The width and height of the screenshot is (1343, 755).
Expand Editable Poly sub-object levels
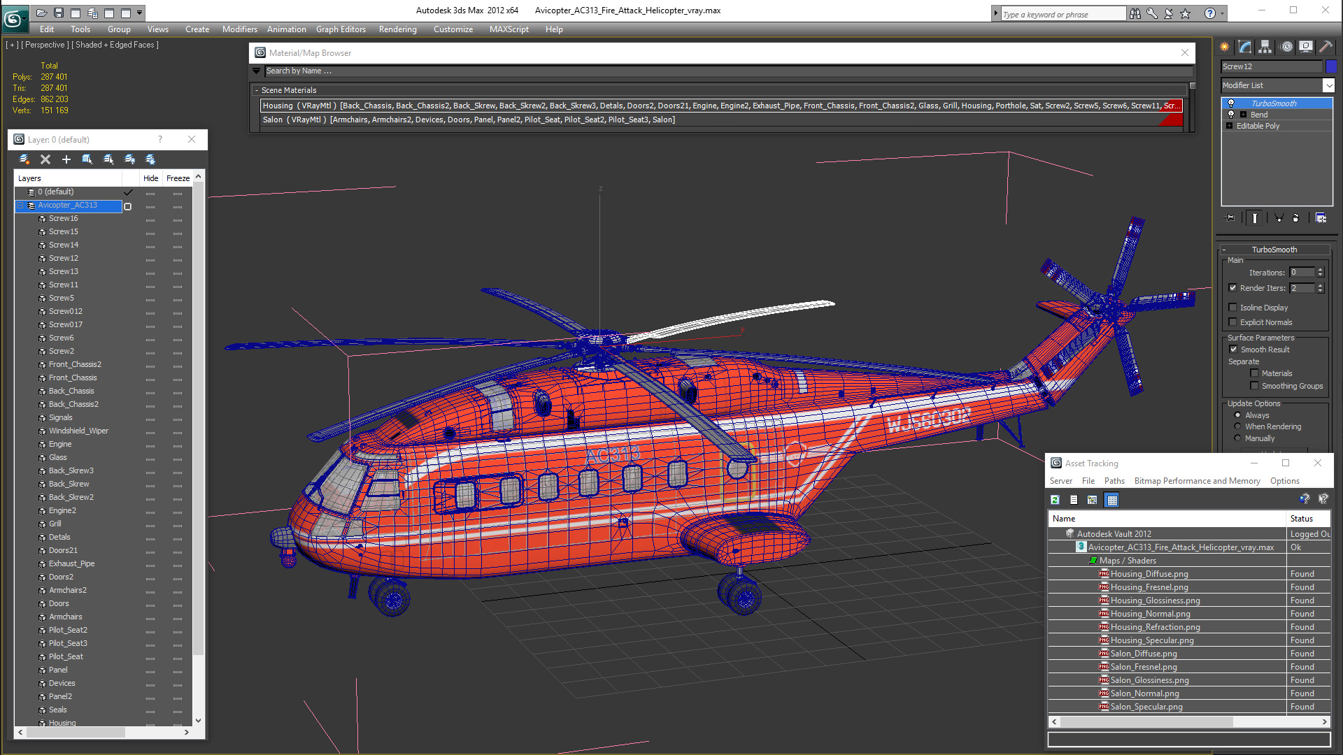[1229, 126]
